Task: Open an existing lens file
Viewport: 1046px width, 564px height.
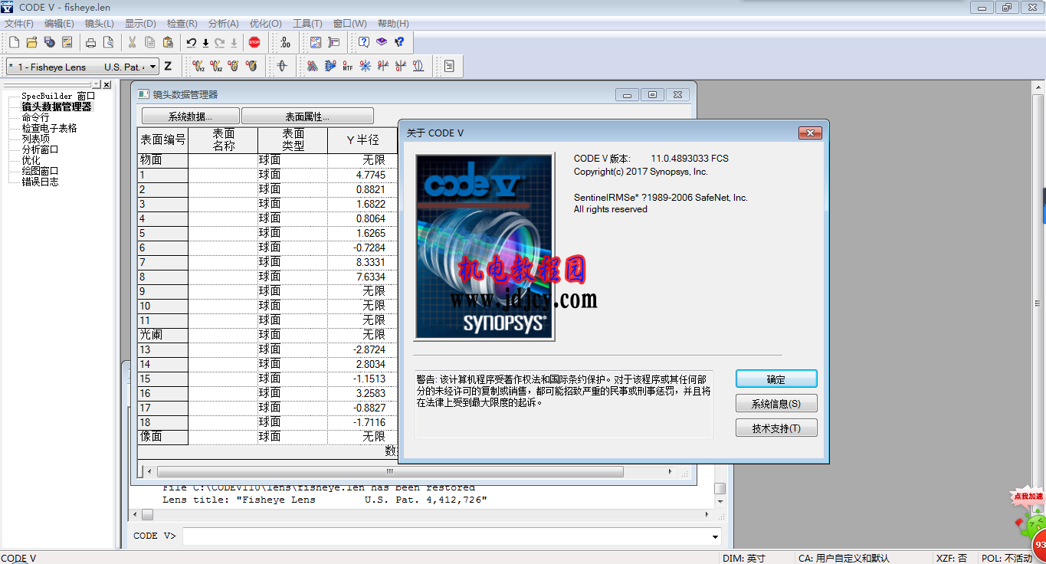Action: tap(31, 42)
